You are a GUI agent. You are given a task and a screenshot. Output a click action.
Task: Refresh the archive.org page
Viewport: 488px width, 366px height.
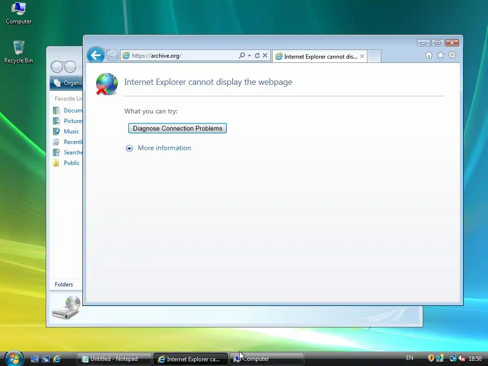coord(257,55)
